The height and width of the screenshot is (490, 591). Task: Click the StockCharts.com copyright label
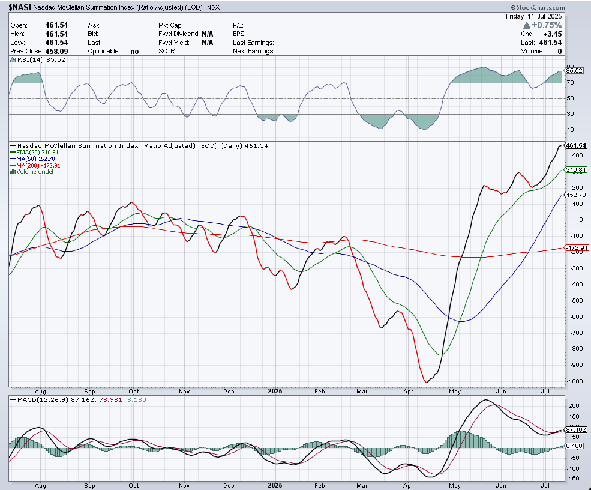point(538,7)
